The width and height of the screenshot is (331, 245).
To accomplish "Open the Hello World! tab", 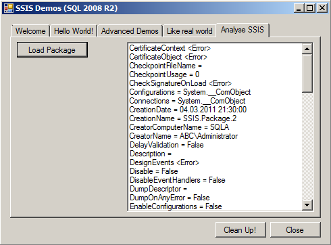I will point(74,31).
